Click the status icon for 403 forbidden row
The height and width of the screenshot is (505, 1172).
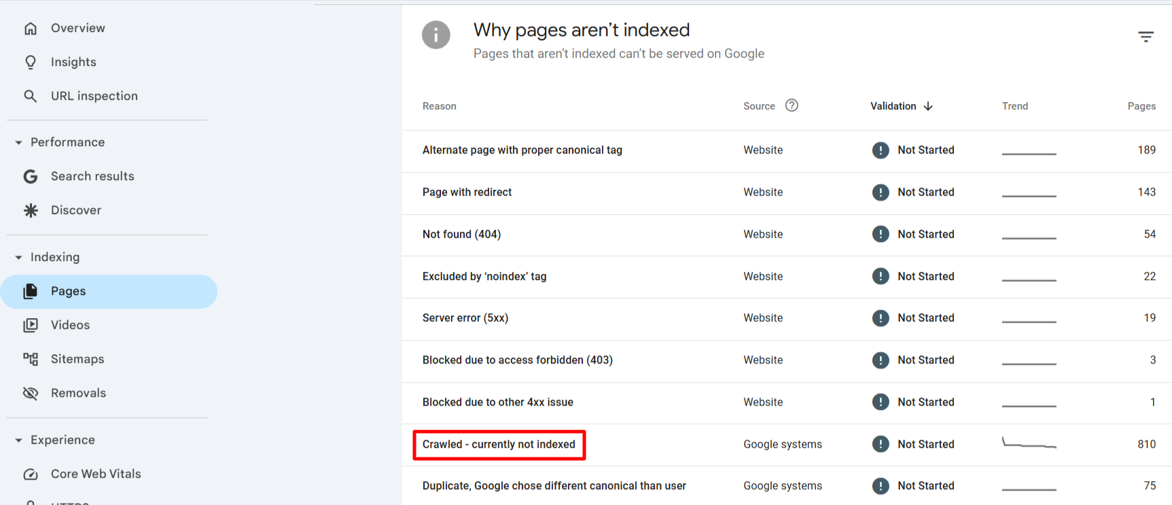point(881,360)
